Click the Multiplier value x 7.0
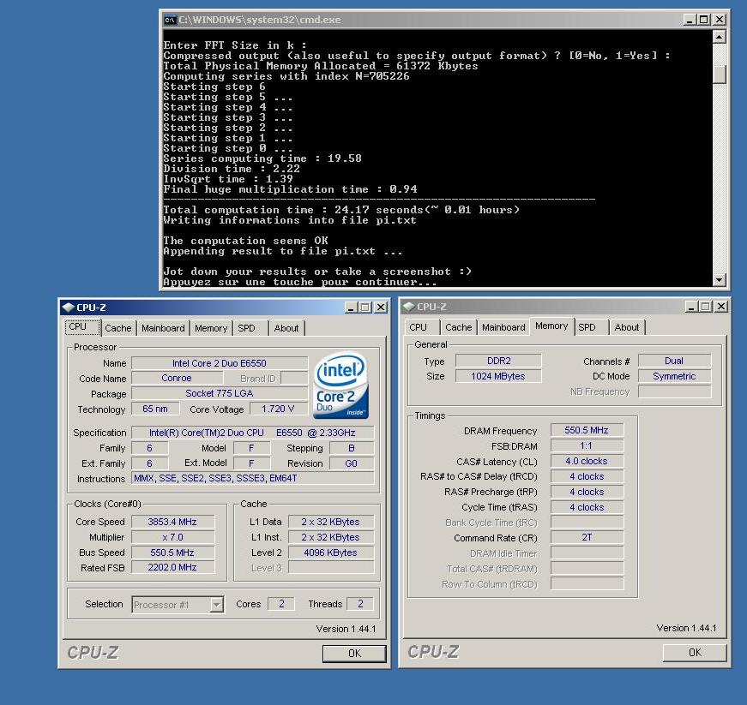Viewport: 747px width, 705px height. click(172, 537)
